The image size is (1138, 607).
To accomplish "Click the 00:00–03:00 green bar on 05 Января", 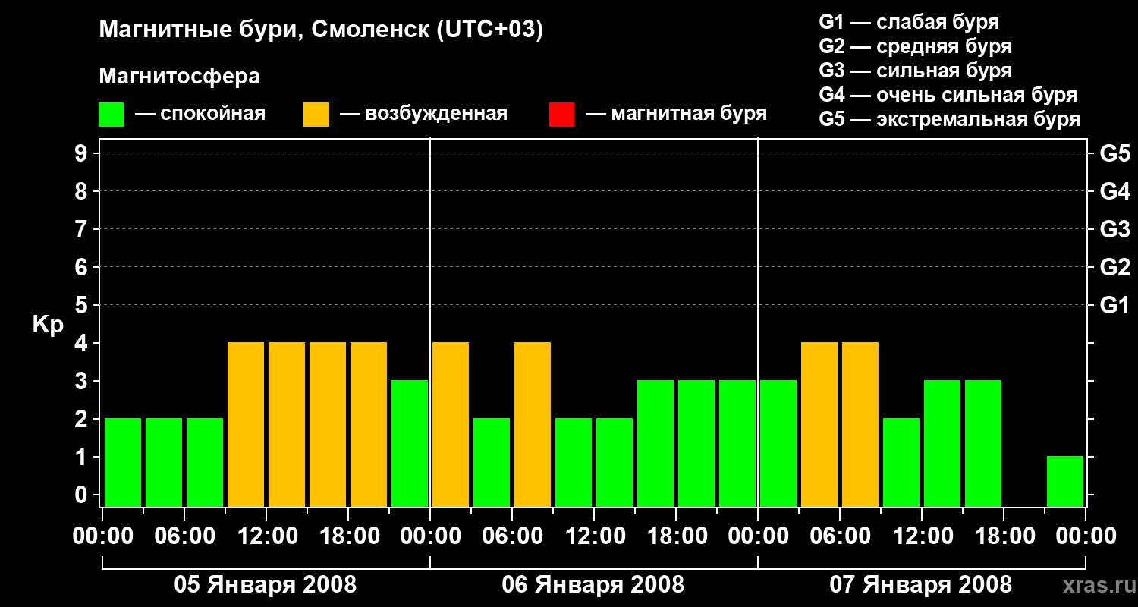I will pyautogui.click(x=123, y=462).
